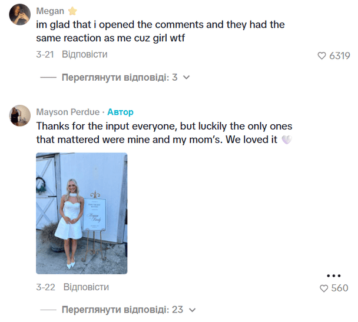
Task: Open Mayson Perdue's profile avatar
Action: pos(20,115)
